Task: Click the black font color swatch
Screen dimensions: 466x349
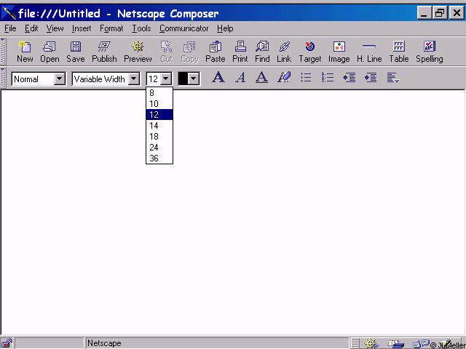Action: 183,79
